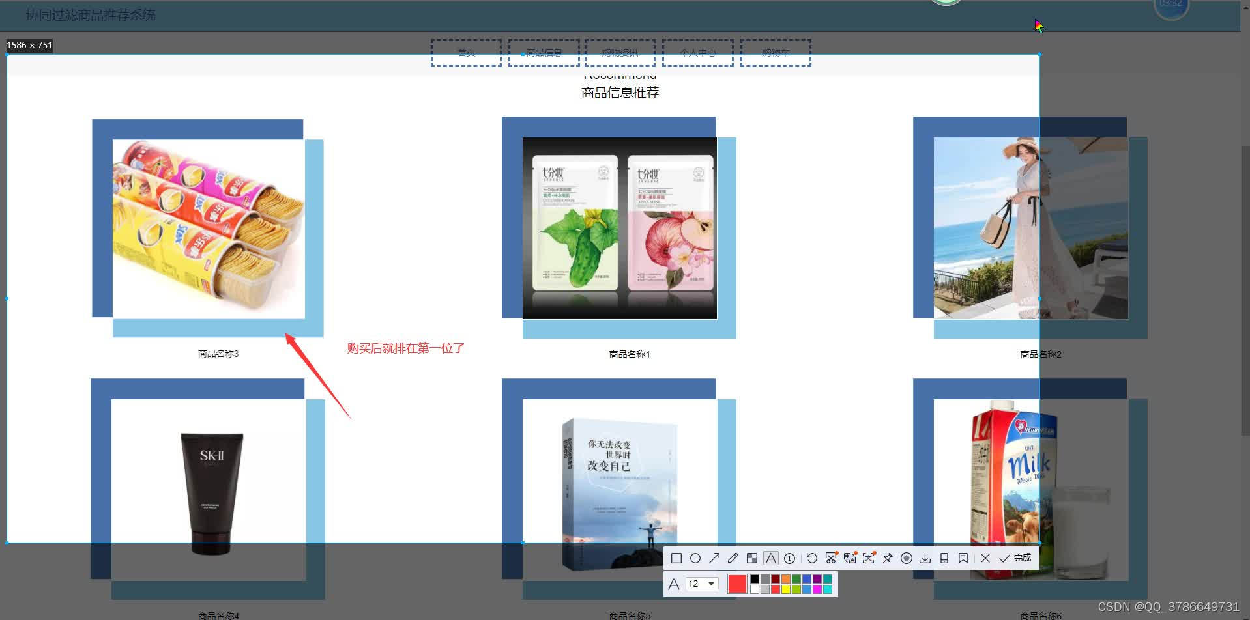Select the text annotation tool
Image resolution: width=1250 pixels, height=620 pixels.
(771, 558)
